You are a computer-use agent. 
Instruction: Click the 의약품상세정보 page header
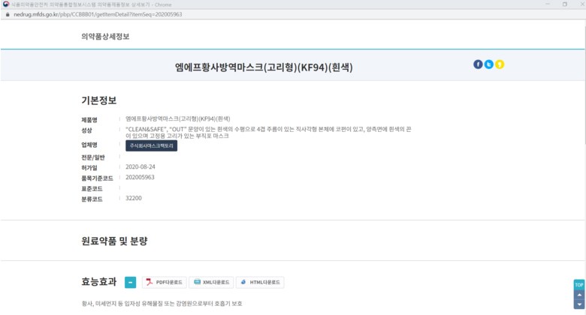104,35
